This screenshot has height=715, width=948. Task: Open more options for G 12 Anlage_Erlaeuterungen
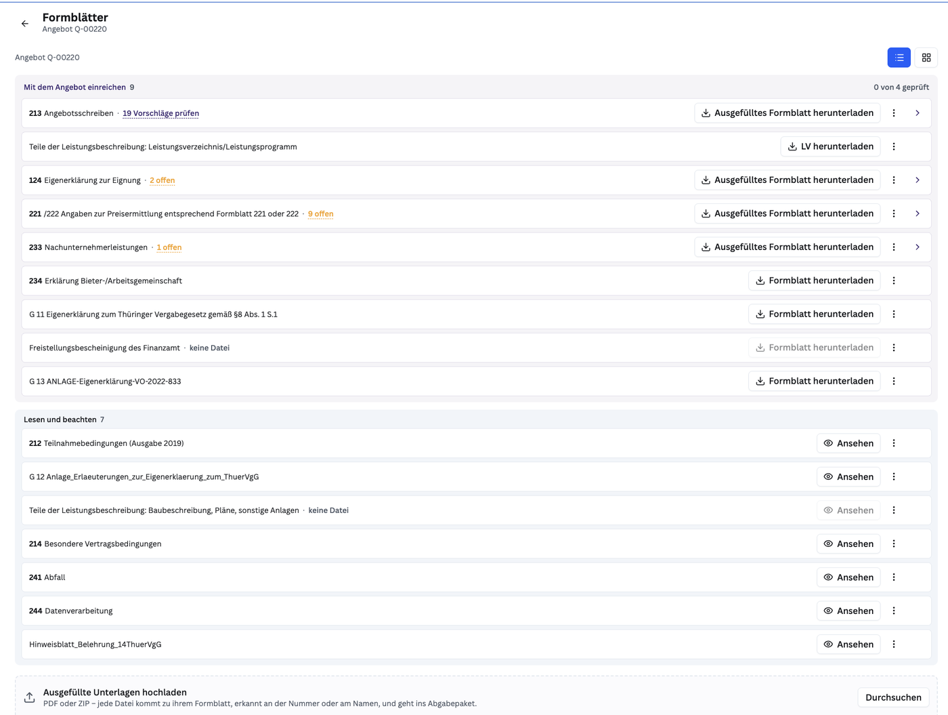click(894, 477)
